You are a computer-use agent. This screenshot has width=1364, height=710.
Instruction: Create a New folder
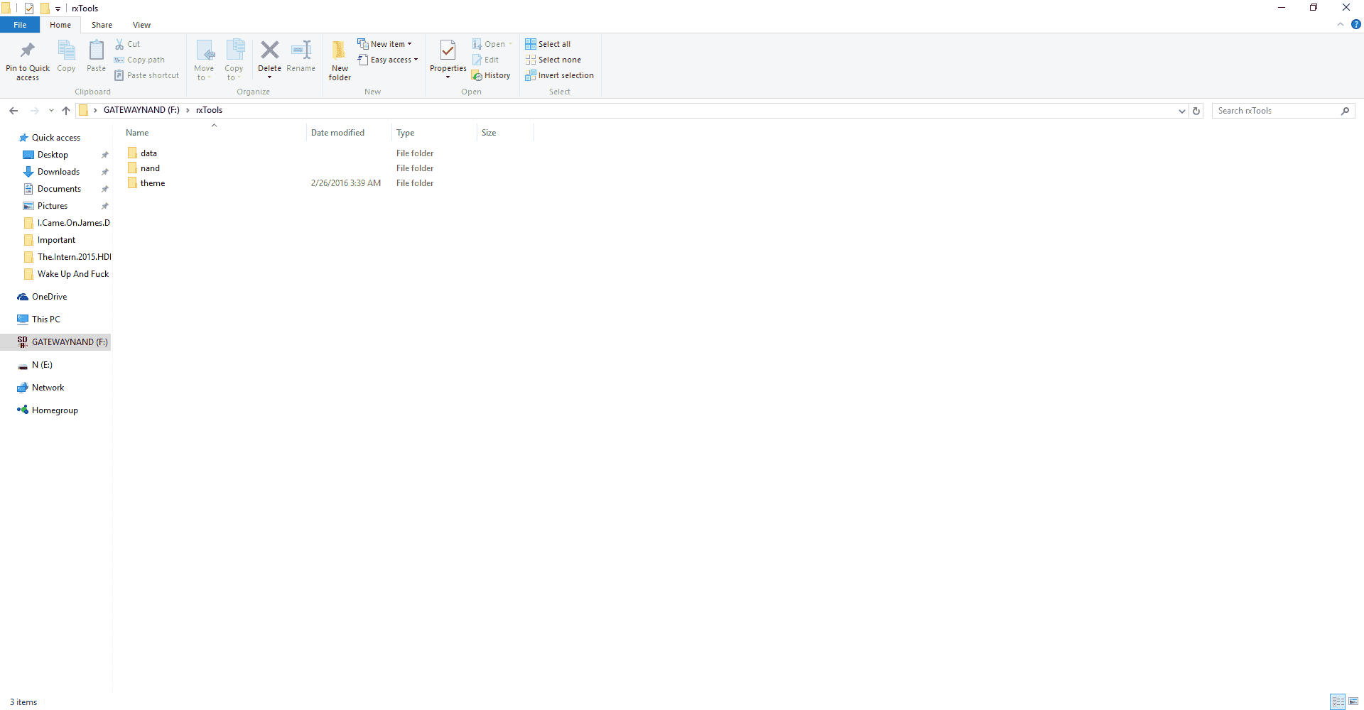point(340,60)
